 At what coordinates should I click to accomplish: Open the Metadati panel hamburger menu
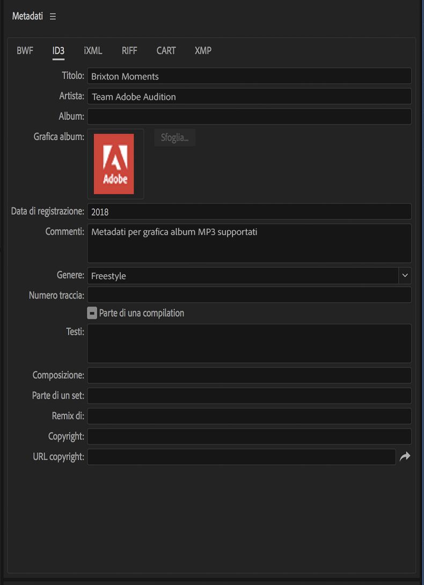point(53,17)
